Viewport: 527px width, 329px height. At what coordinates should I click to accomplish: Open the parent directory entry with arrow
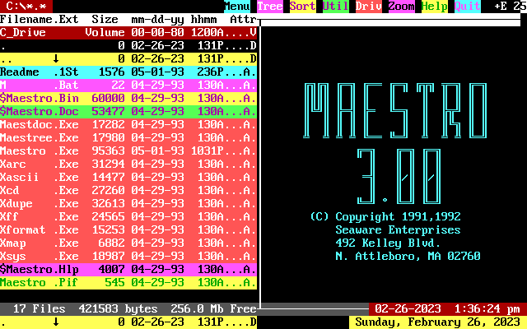click(x=128, y=59)
